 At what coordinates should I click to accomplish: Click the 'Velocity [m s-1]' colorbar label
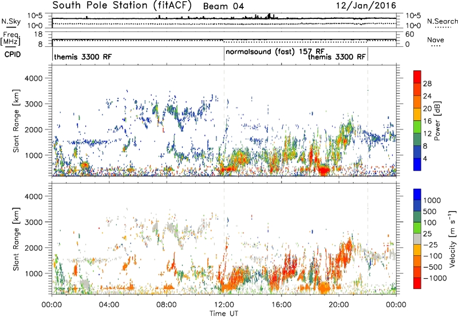tap(452, 239)
